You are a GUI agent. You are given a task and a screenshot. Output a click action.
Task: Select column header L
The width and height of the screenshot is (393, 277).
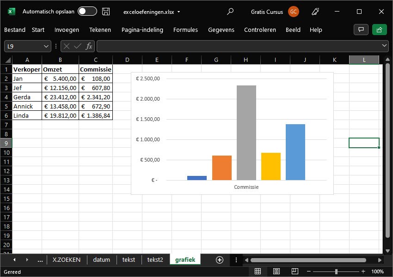tap(364, 60)
